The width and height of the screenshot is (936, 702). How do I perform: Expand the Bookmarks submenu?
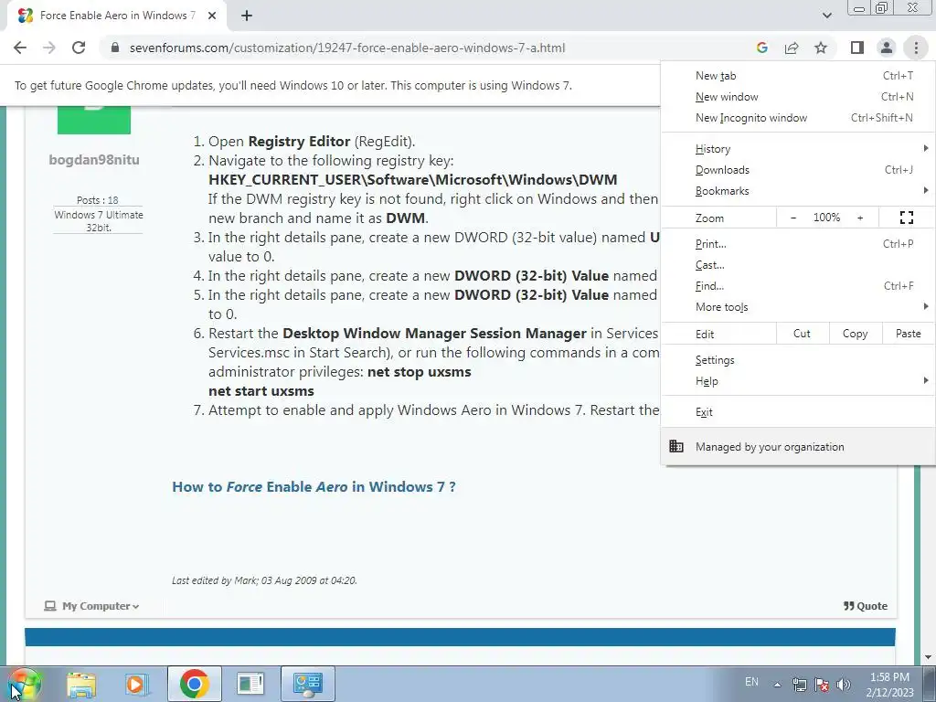click(798, 191)
